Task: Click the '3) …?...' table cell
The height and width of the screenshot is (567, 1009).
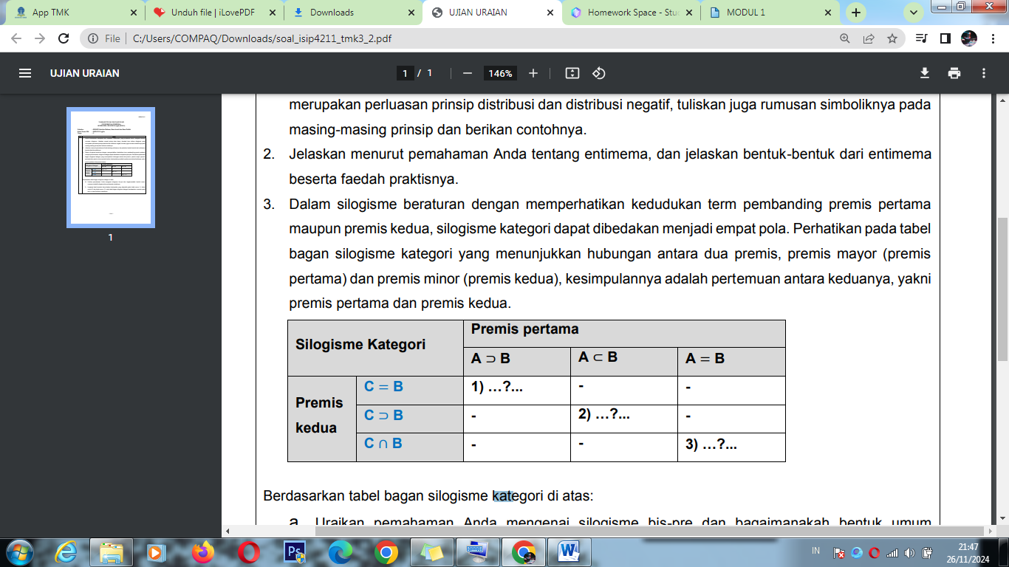Action: [731, 447]
